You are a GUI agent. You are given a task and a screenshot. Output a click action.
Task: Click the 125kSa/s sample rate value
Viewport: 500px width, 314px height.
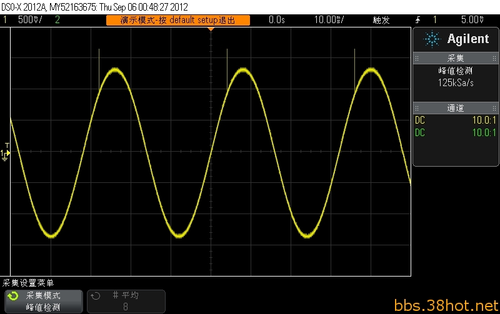pos(456,83)
